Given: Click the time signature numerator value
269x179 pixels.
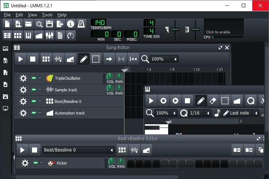Looking at the screenshot, I should [x=150, y=22].
